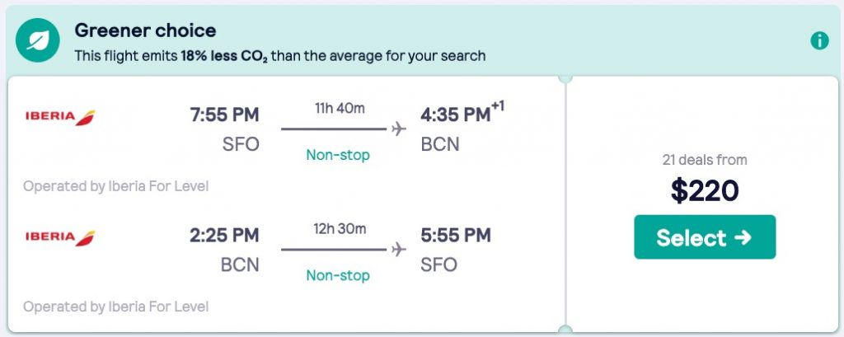
Task: Click the 11h 40m flight duration
Action: pyautogui.click(x=339, y=108)
